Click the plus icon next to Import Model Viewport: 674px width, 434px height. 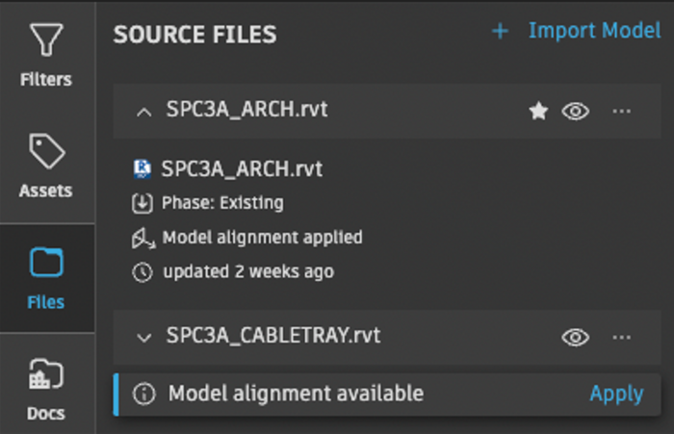coord(500,31)
